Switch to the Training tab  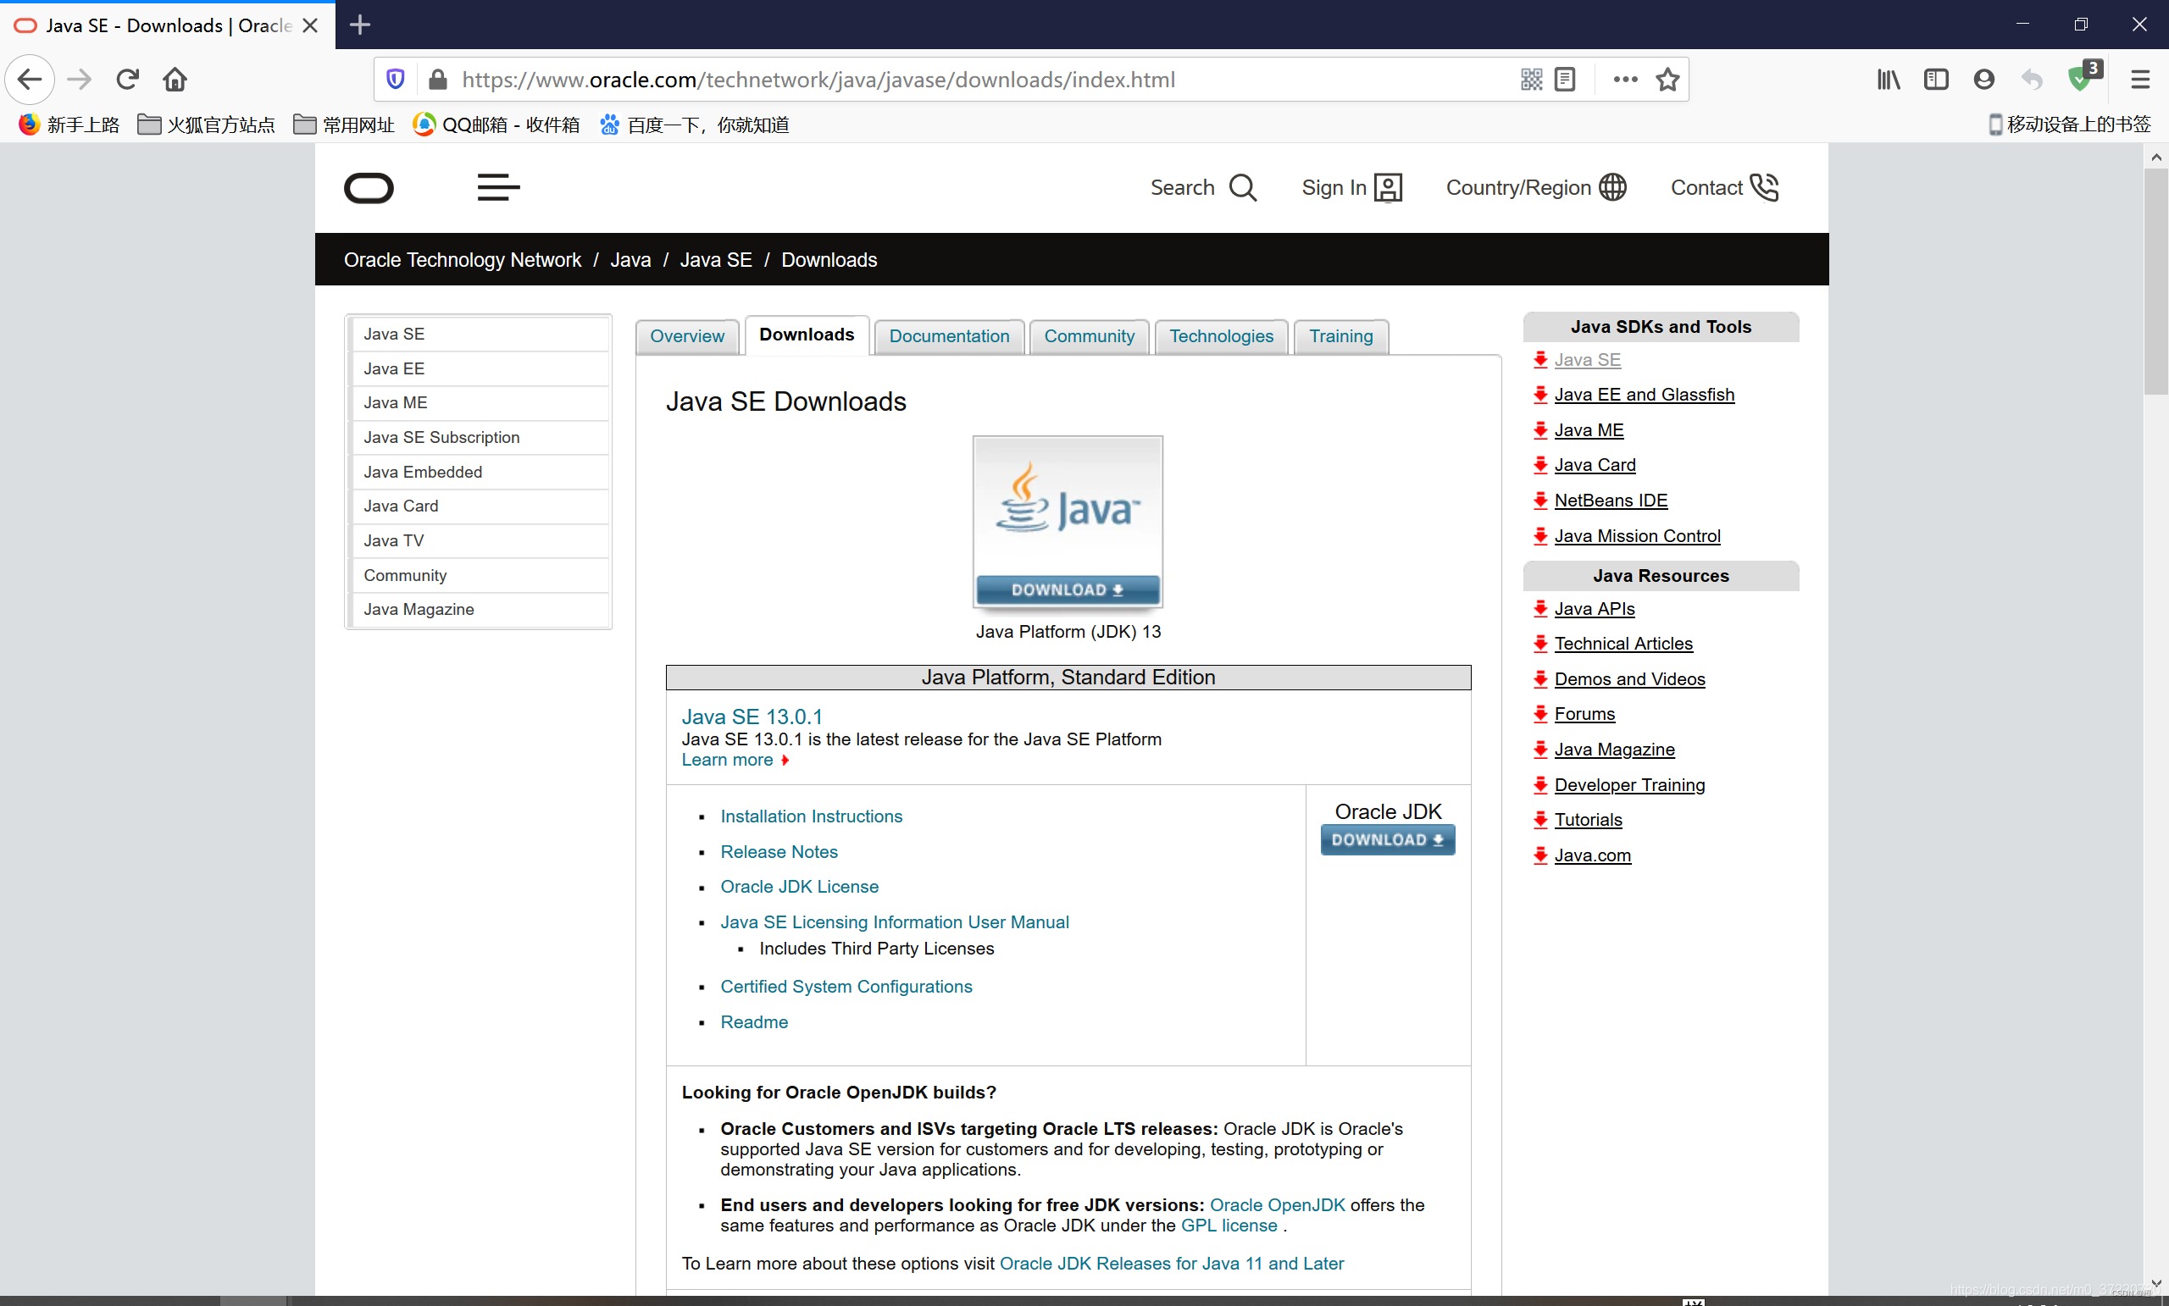click(x=1340, y=336)
